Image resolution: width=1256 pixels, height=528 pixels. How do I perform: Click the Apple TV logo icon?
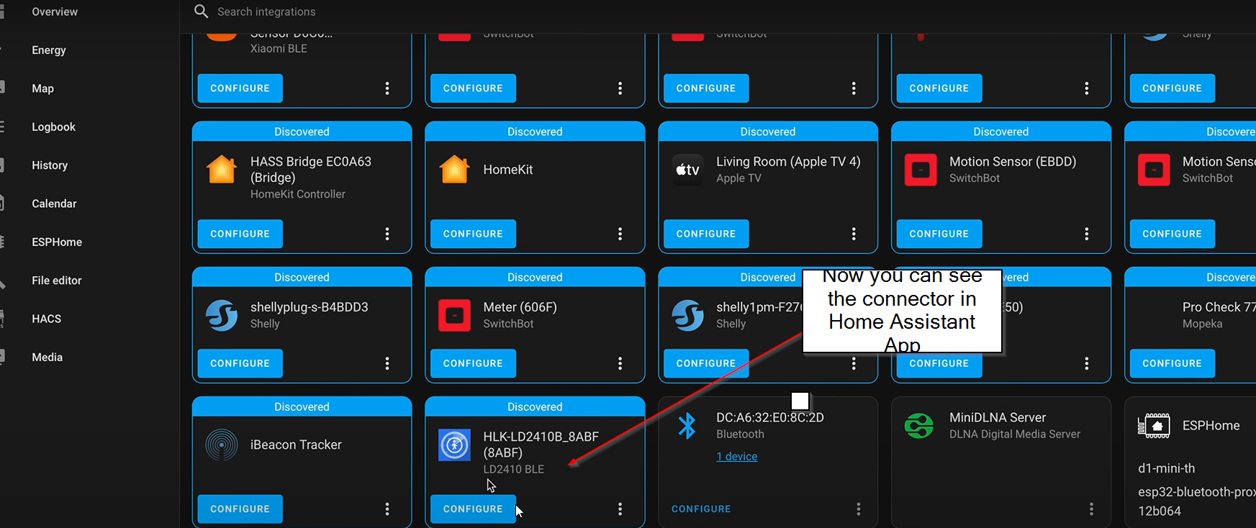click(687, 170)
